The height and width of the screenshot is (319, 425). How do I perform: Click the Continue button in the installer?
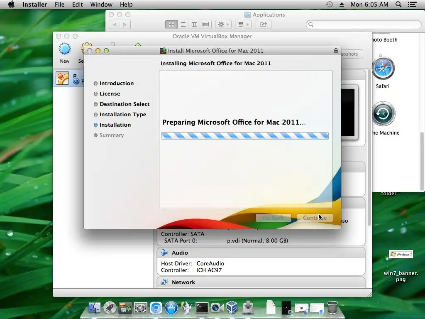[x=315, y=218]
